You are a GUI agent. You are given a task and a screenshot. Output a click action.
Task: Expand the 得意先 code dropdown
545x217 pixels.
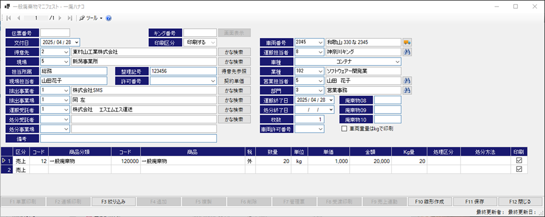[66, 52]
